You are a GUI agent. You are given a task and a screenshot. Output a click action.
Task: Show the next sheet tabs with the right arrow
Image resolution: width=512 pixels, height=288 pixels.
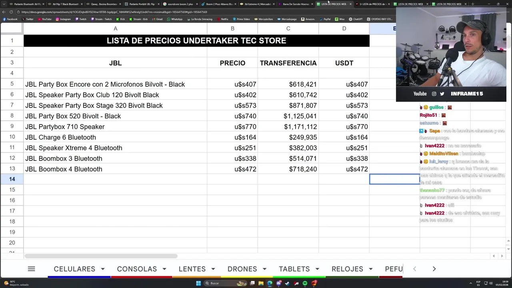point(434,269)
